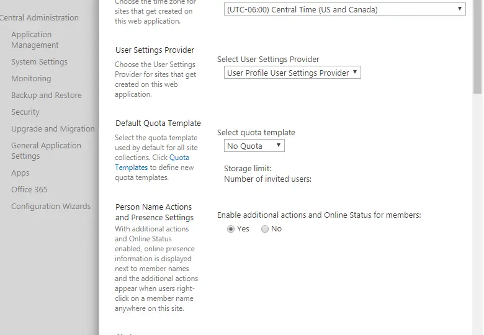Screen dimensions: 484x335
Task: Select Yes for Online Status
Action: (231, 229)
